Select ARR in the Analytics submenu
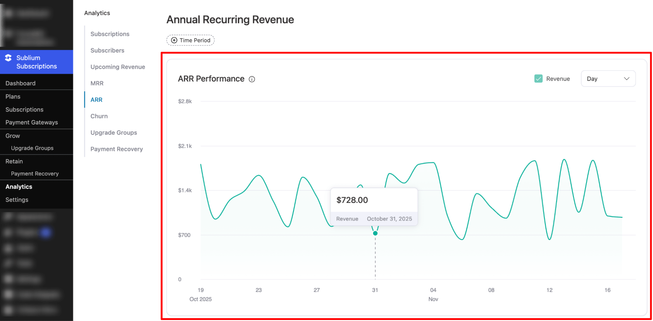Image resolution: width=653 pixels, height=321 pixels. [x=96, y=99]
